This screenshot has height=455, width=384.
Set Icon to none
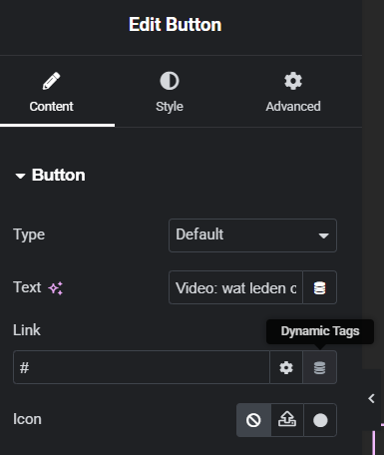point(253,420)
